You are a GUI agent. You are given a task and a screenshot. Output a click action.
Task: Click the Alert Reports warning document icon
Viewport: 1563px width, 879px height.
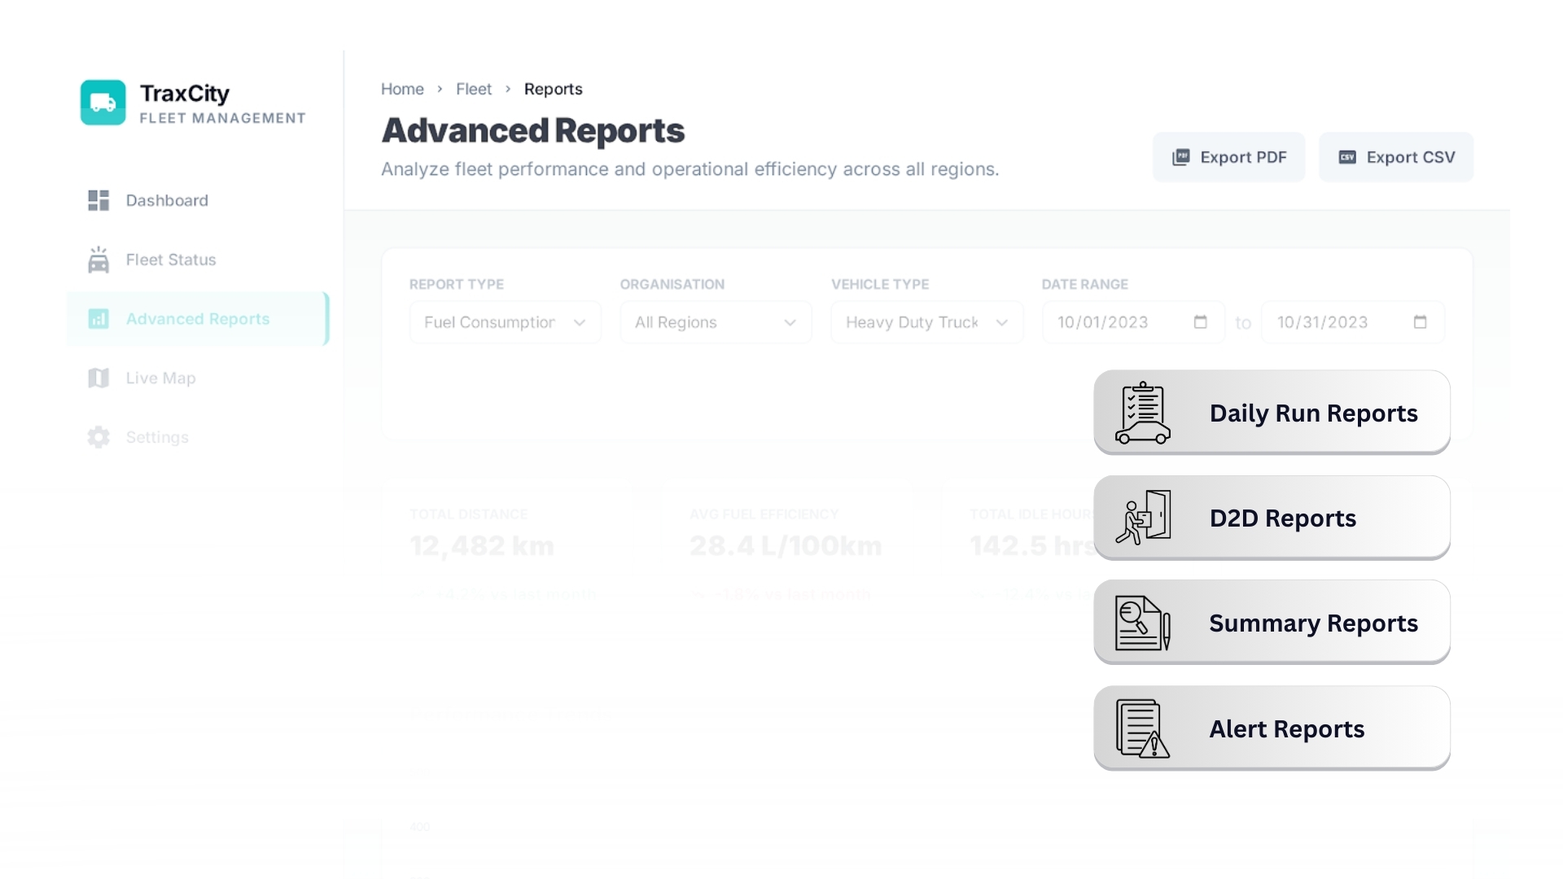pyautogui.click(x=1143, y=728)
